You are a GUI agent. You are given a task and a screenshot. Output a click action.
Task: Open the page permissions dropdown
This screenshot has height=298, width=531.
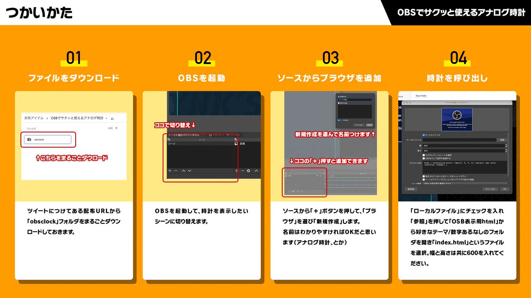pos(465,183)
